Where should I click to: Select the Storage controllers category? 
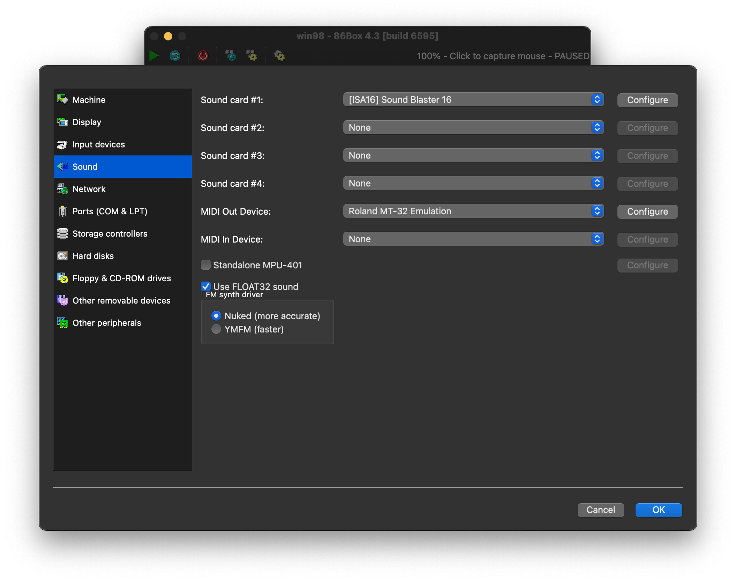(x=122, y=233)
